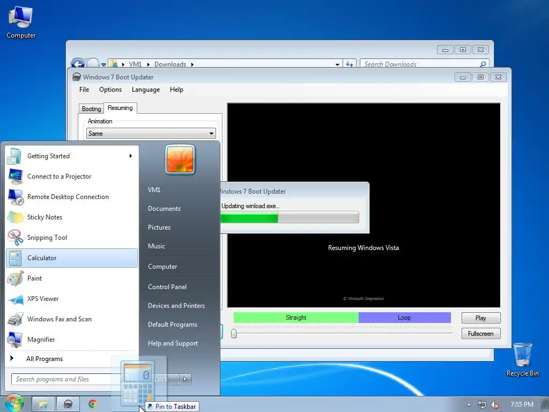Screen dimensions: 549x412
Task: Select the Computer desktop icon
Action: pos(21,23)
